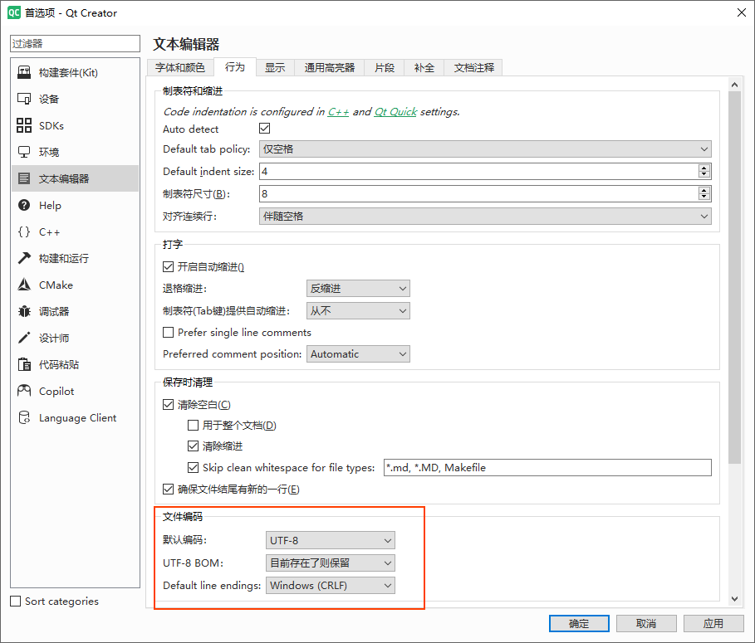Select the Copilot icon in sidebar

(x=24, y=392)
